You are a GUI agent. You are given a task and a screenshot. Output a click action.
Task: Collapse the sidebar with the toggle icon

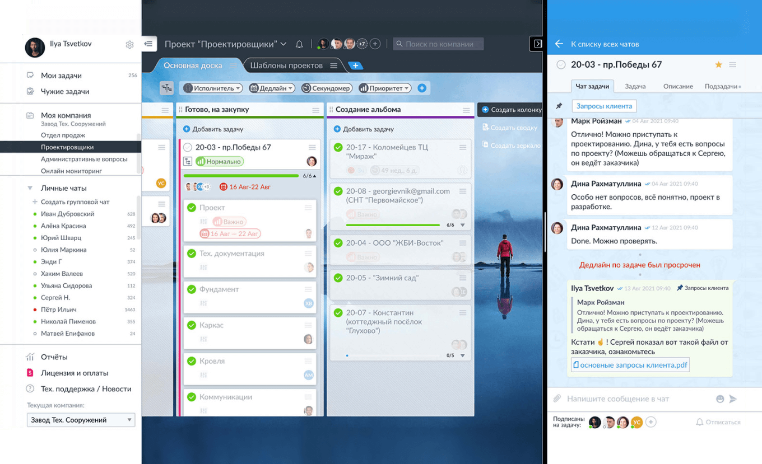(x=148, y=44)
